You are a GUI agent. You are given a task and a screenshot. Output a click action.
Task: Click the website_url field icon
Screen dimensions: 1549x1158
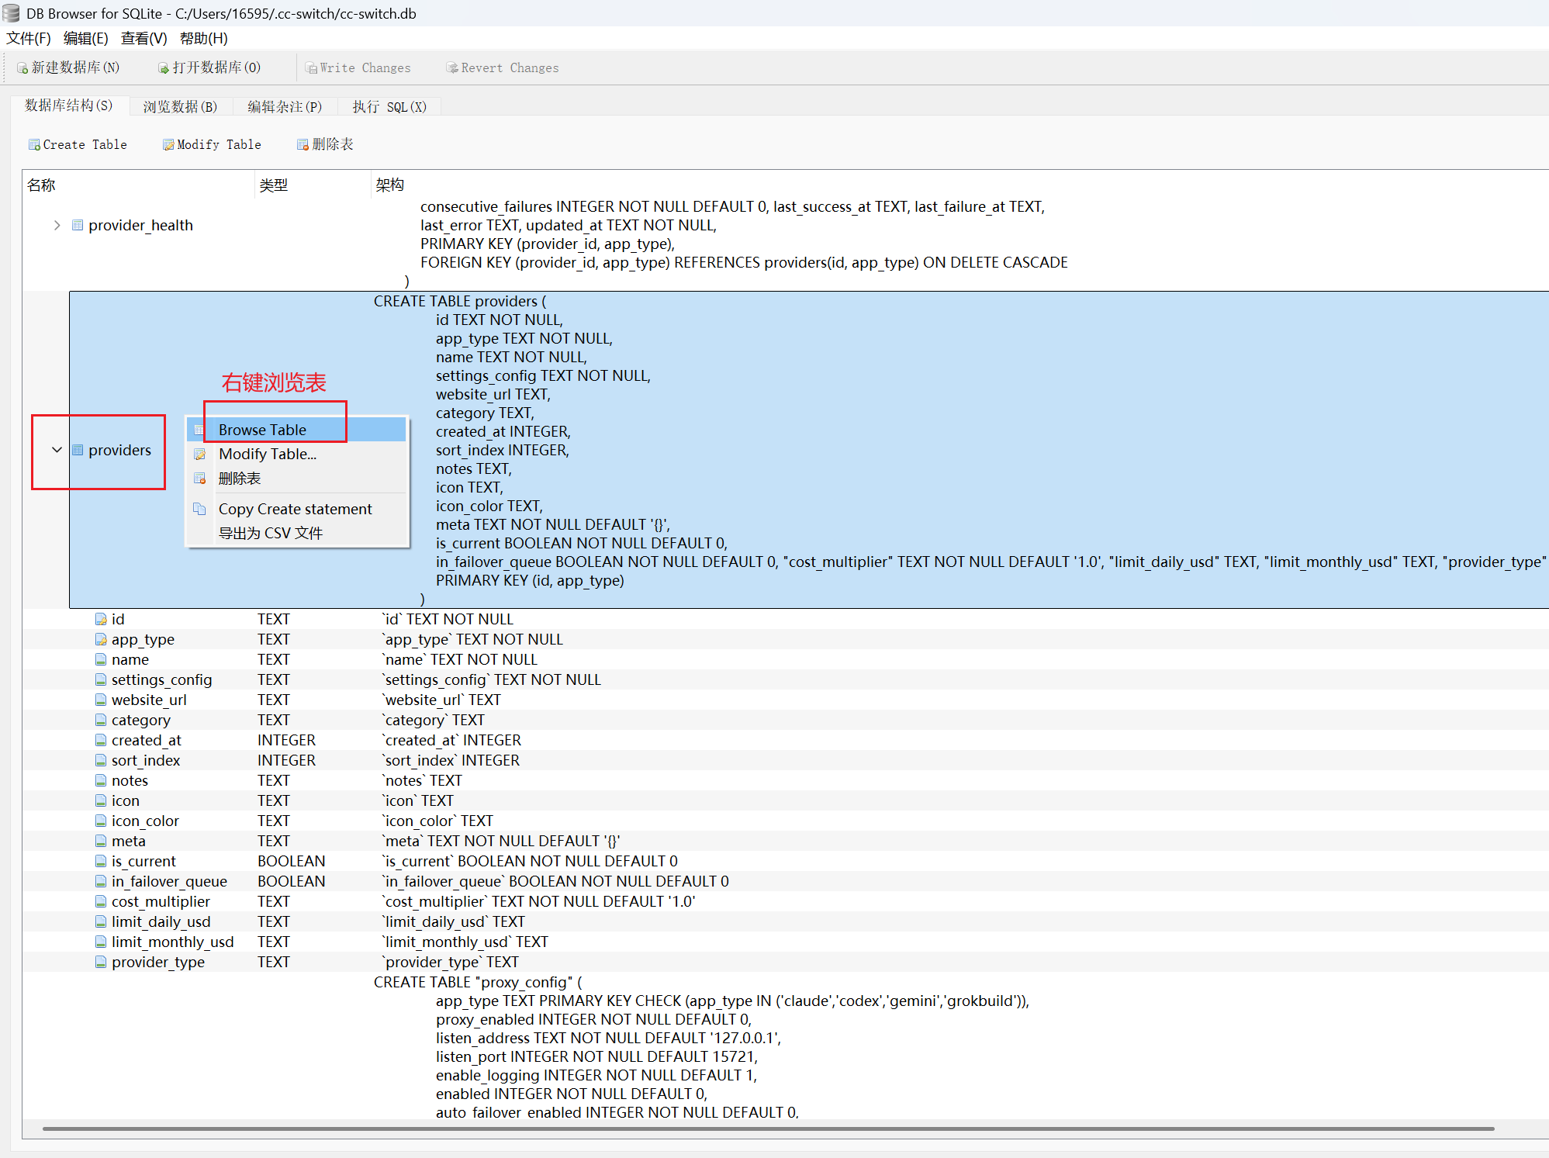coord(101,700)
